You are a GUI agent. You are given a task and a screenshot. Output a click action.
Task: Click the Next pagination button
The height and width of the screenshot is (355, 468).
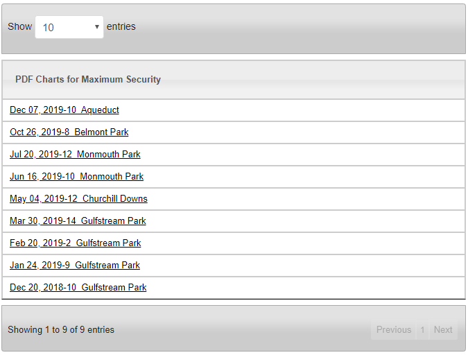[x=443, y=330]
